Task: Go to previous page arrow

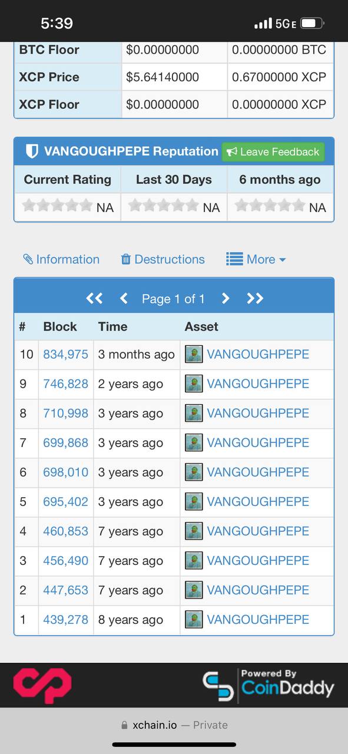Action: pyautogui.click(x=124, y=299)
